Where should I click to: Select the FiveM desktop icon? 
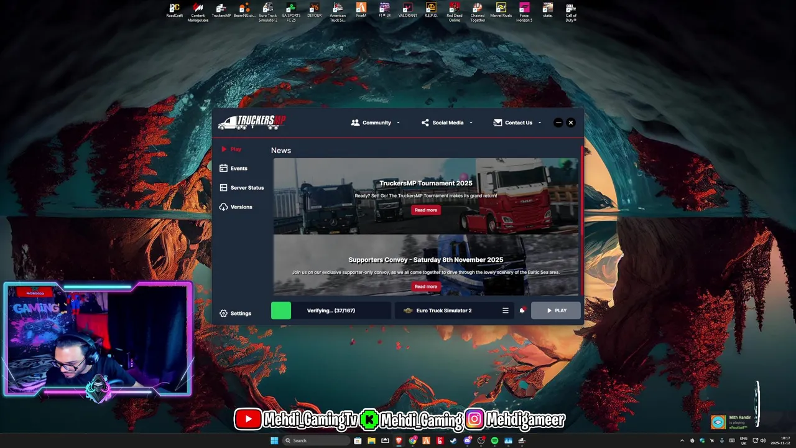(361, 11)
